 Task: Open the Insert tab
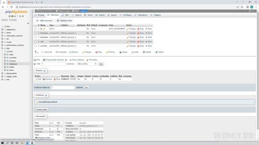[88, 15]
